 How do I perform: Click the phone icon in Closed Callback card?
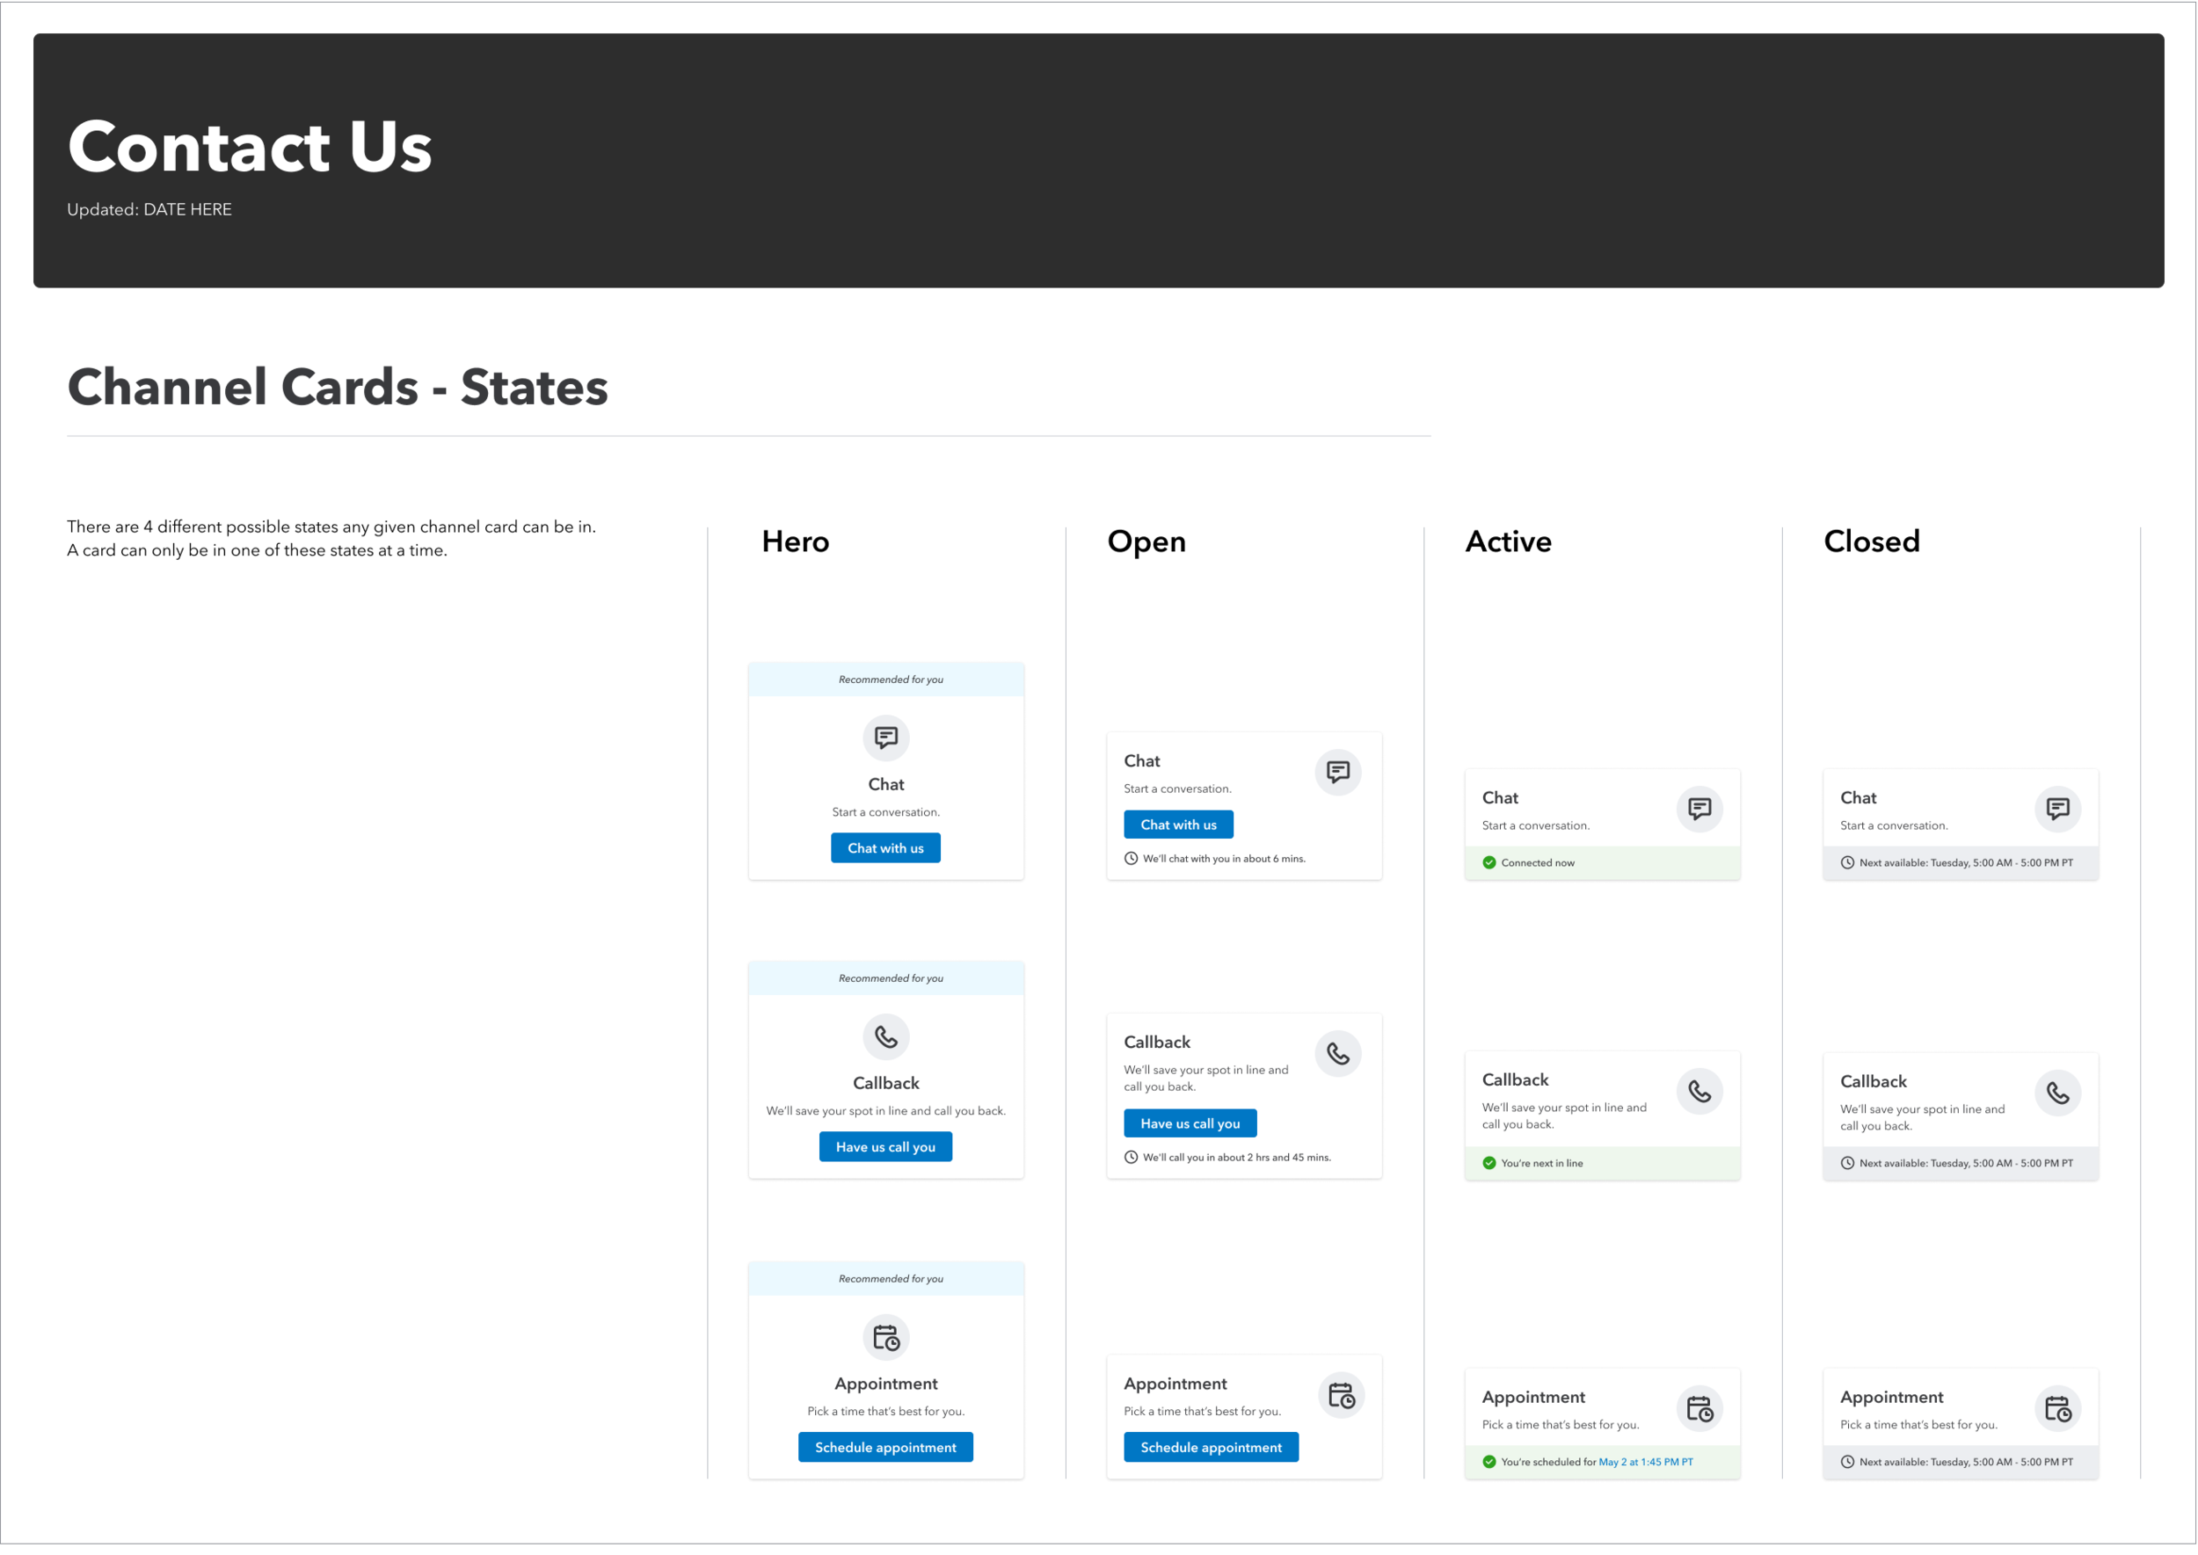click(2057, 1093)
